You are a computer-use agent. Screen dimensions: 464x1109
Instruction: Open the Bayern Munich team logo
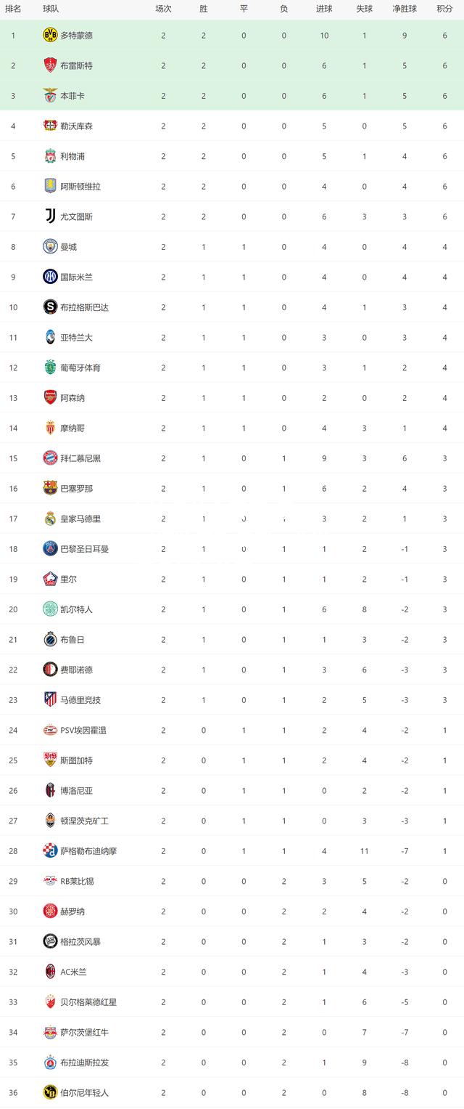[x=50, y=458]
